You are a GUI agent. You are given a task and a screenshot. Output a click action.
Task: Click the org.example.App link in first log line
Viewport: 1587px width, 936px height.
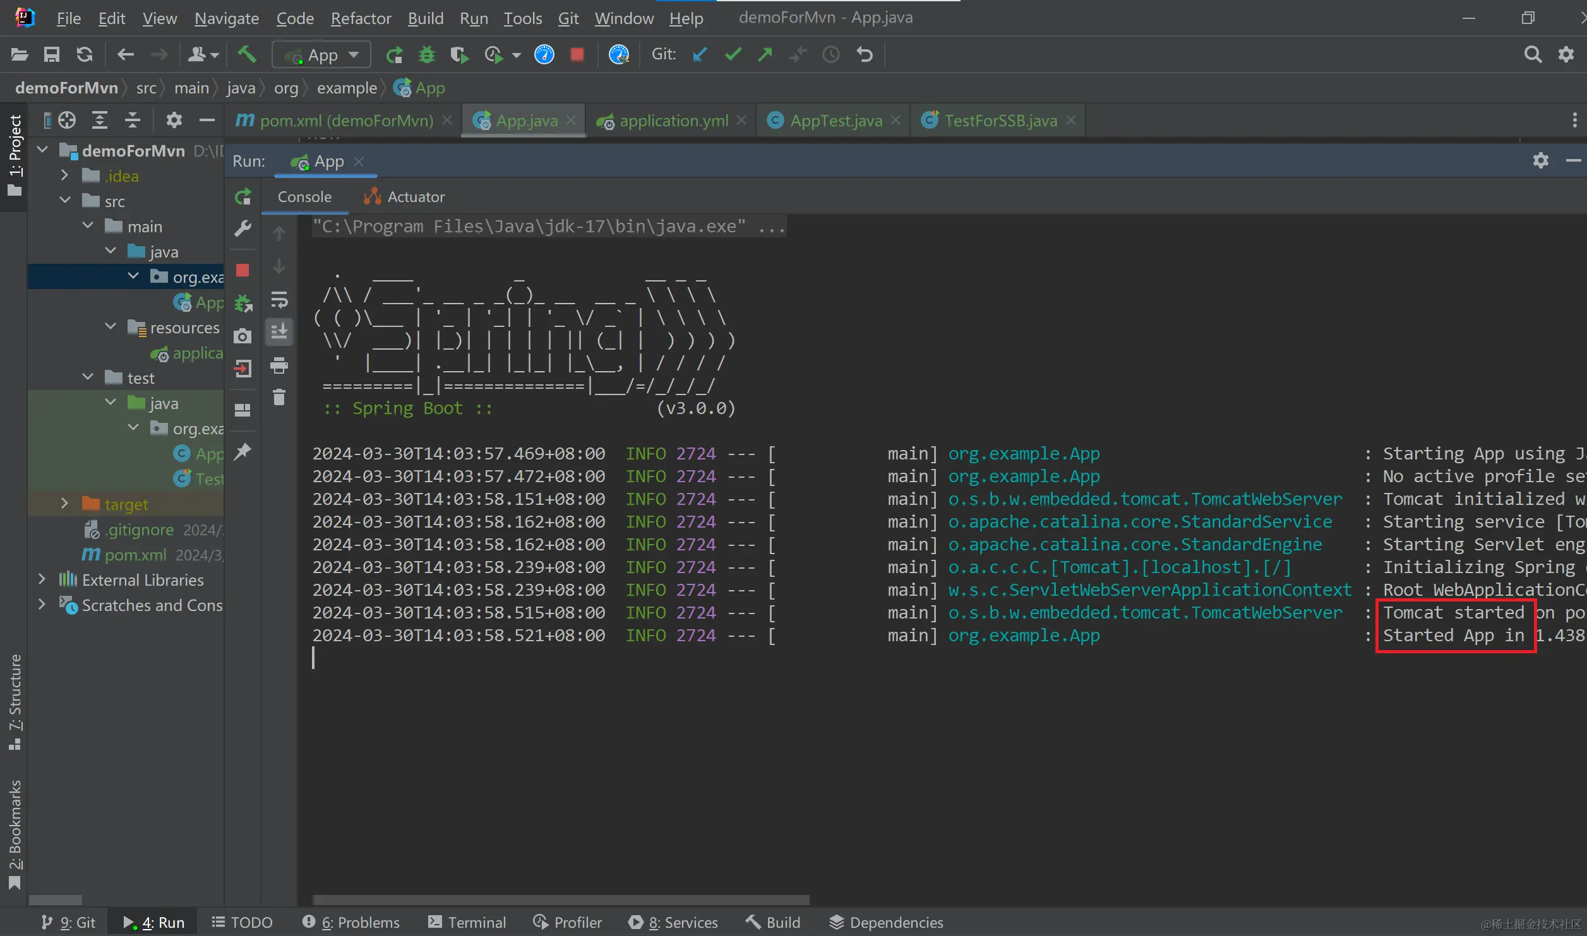(x=1023, y=453)
